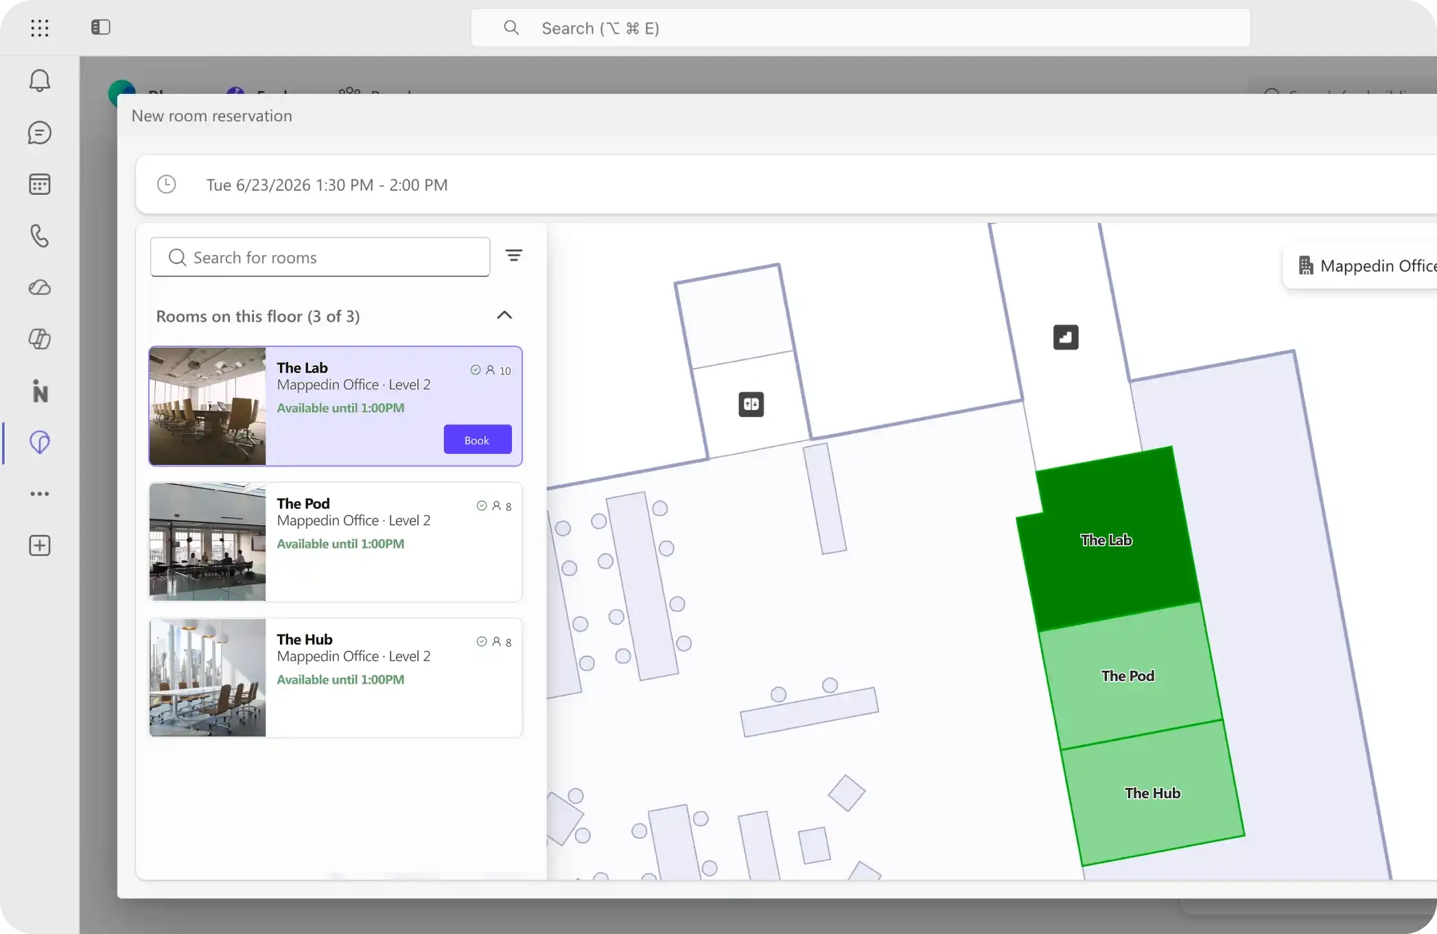Open the Chat icon in sidebar
The image size is (1437, 934).
click(x=40, y=132)
